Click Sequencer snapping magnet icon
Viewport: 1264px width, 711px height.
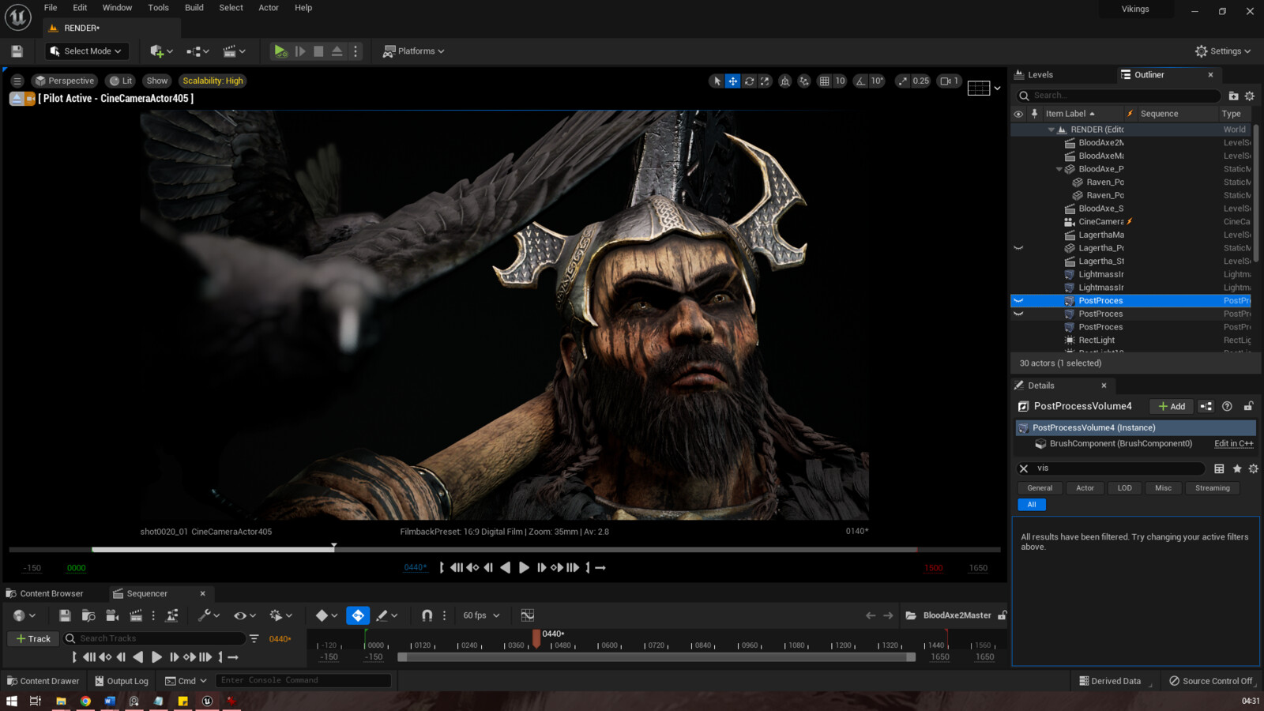click(x=427, y=615)
